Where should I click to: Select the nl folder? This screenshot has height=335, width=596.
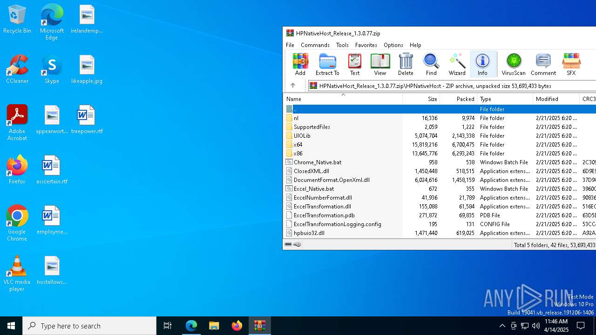[x=440, y=118]
